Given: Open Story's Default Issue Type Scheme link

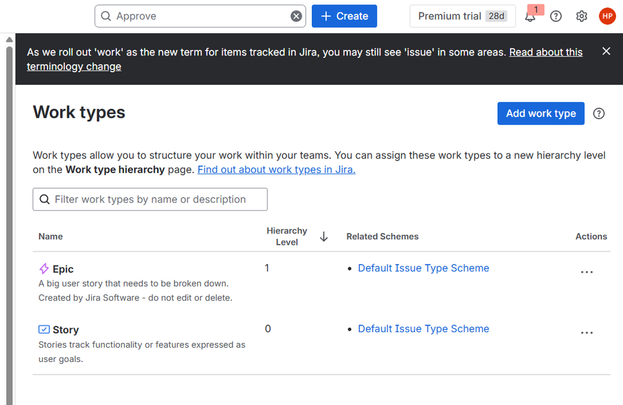Looking at the screenshot, I should 423,329.
